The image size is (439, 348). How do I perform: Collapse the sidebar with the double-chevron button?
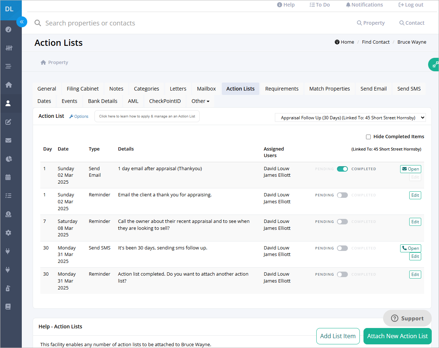[22, 22]
